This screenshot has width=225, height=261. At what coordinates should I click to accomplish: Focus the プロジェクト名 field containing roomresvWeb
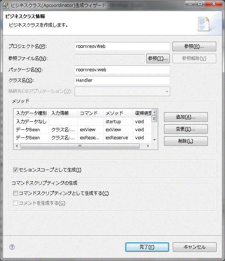[122, 46]
